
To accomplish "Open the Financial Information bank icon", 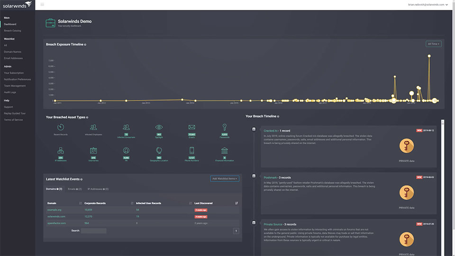I will point(224,150).
